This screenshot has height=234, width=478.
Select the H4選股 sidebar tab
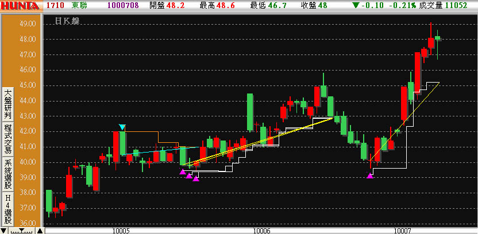point(8,209)
